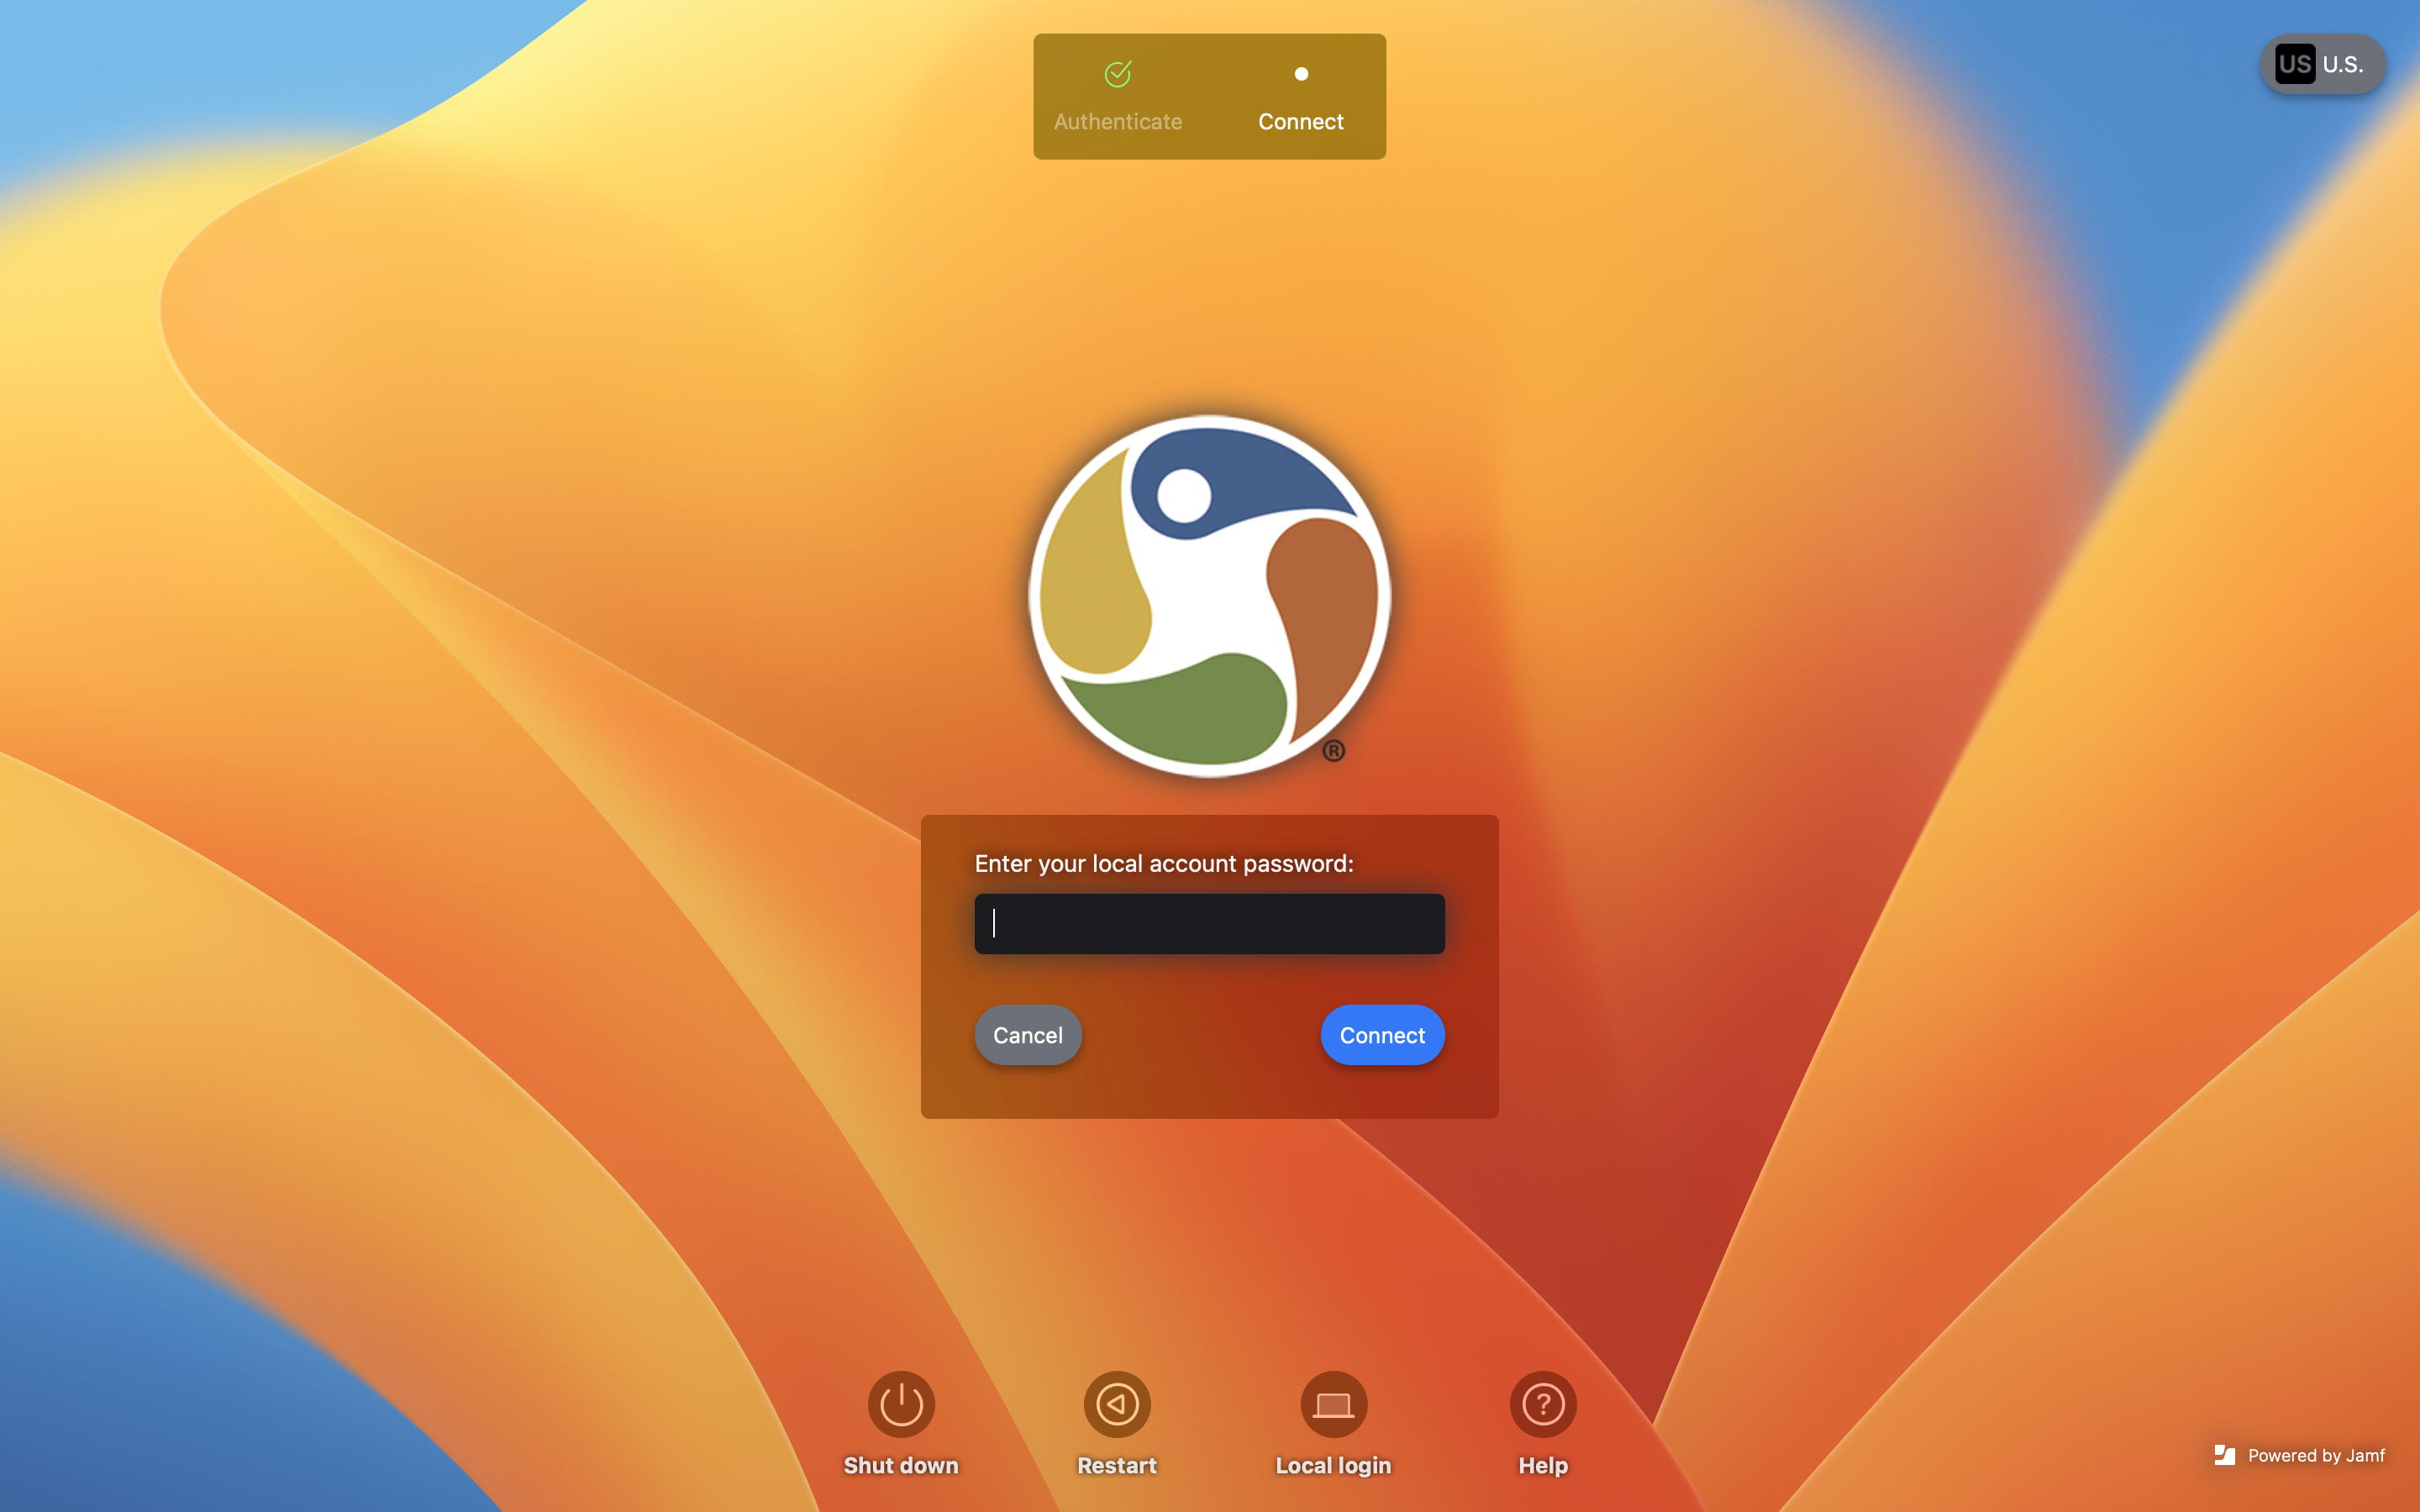Click the Help text label
The image size is (2420, 1512).
(1543, 1465)
